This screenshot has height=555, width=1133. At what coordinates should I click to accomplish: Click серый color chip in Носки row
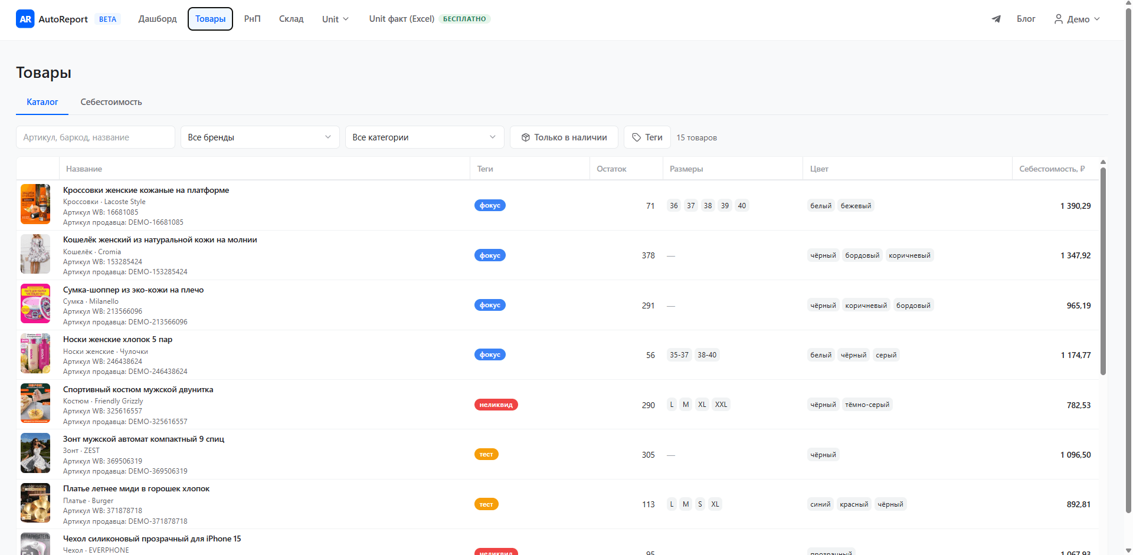coord(886,355)
